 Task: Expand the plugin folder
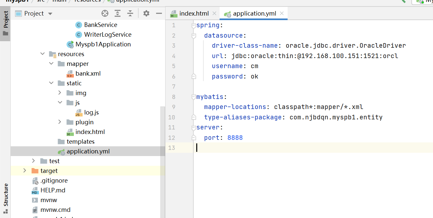(x=60, y=122)
